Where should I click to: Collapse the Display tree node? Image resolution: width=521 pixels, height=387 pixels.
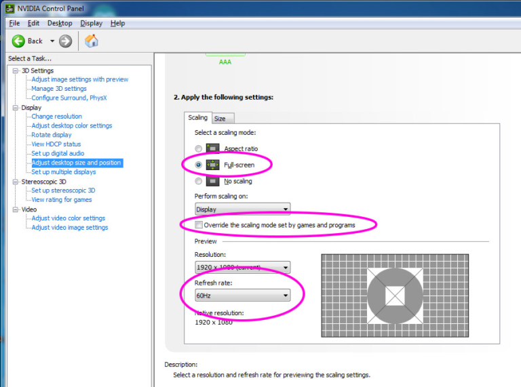16,108
